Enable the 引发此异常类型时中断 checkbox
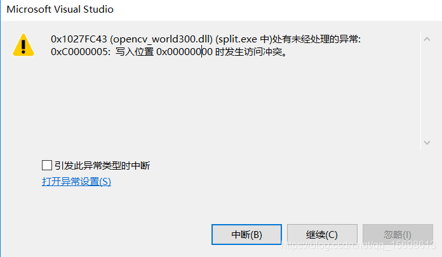 [x=47, y=165]
